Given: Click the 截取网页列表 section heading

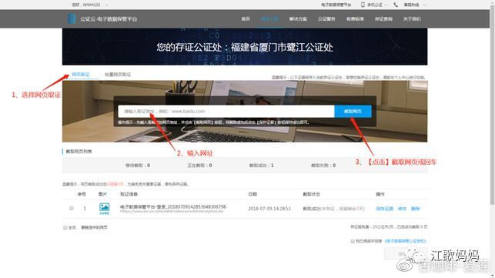Looking at the screenshot, I should pos(79,152).
